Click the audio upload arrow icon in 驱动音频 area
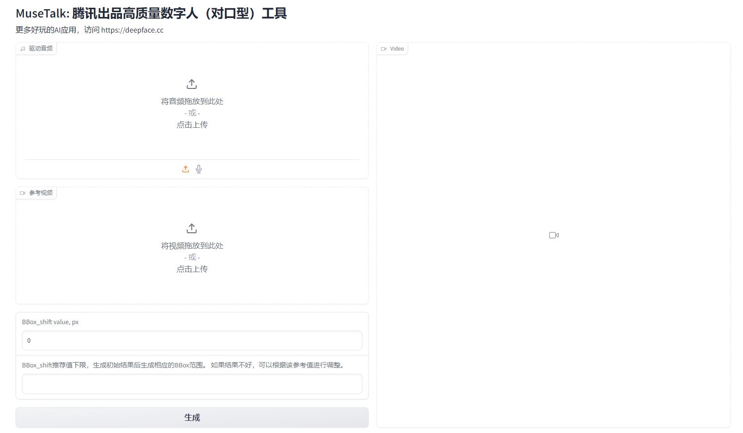Image resolution: width=743 pixels, height=433 pixels. click(192, 84)
